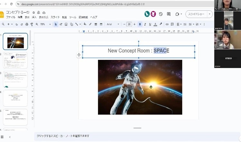Star the presentation title
This screenshot has height=142, width=241.
point(34,12)
